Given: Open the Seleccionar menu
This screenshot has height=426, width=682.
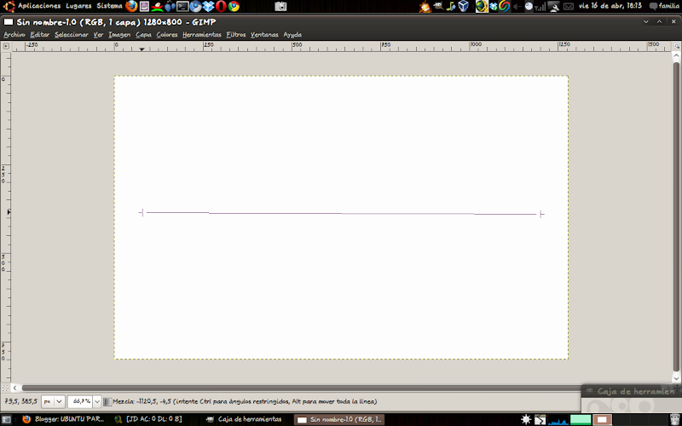Looking at the screenshot, I should point(72,35).
